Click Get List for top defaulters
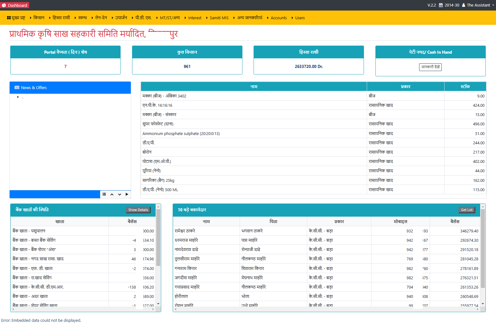Image resolution: width=496 pixels, height=323 pixels. (467, 210)
